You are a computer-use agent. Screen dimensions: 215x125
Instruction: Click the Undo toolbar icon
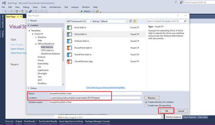click(x=35, y=11)
